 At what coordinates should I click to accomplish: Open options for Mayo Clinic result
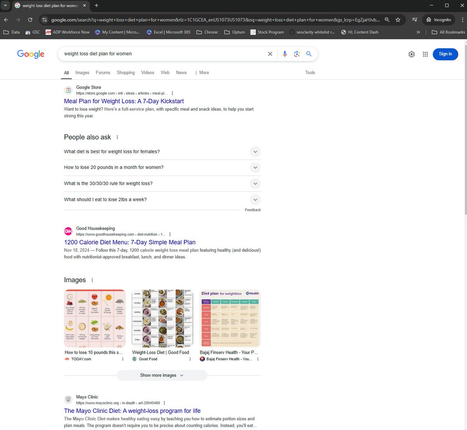pyautogui.click(x=164, y=403)
